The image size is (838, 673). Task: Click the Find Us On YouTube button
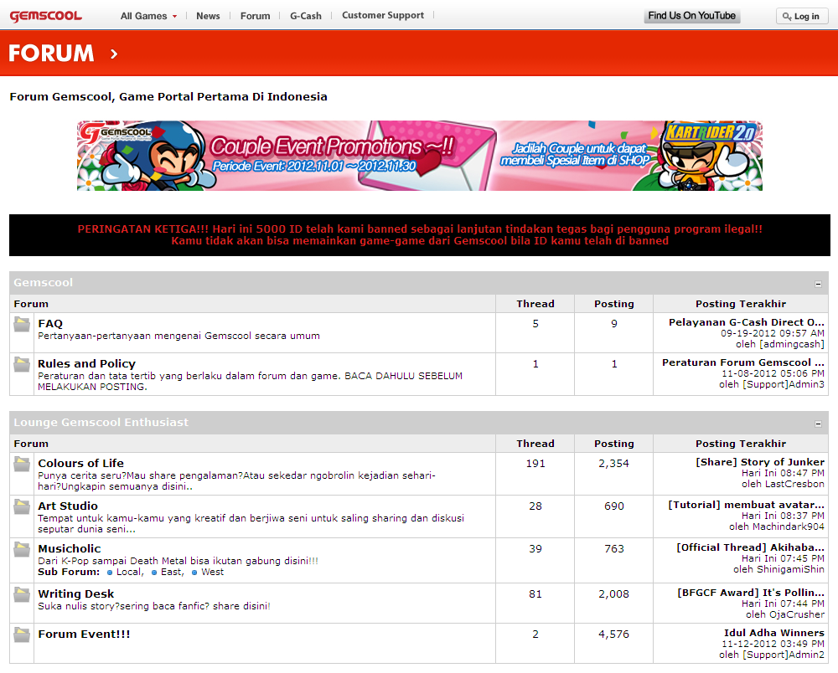691,16
